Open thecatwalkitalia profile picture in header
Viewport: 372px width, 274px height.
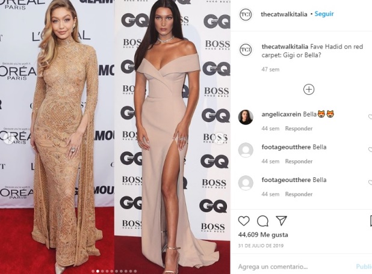[x=246, y=14]
